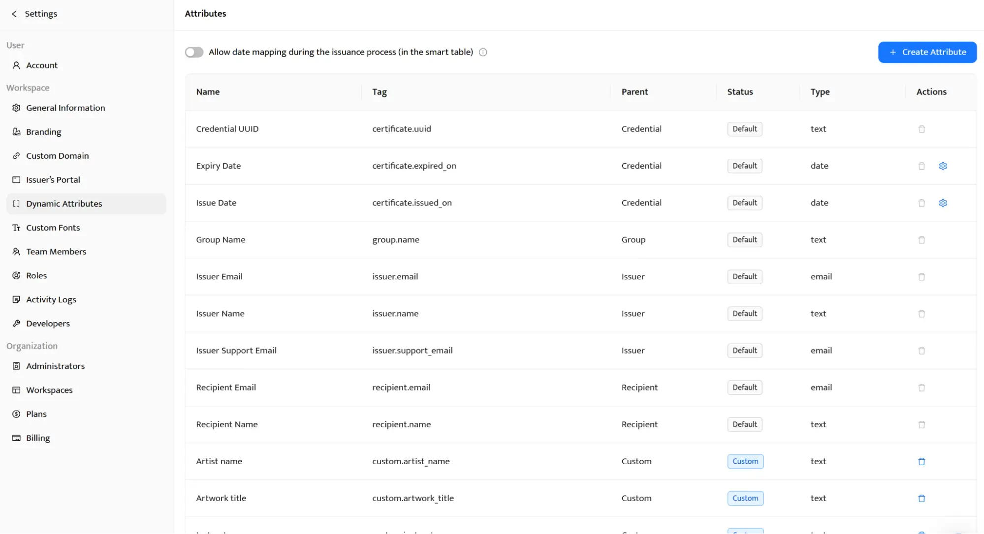The image size is (984, 534).
Task: Open Activity Logs page
Action: tap(51, 299)
